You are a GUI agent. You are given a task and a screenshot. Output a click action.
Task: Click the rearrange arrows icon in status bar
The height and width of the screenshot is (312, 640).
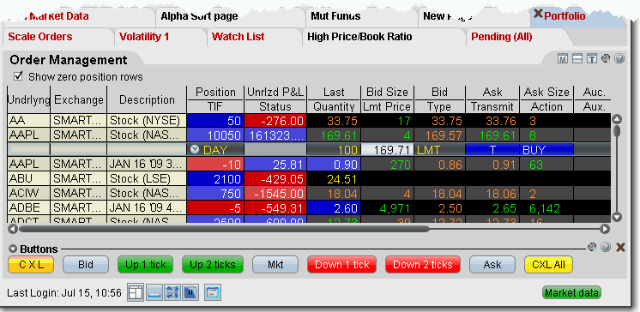[172, 292]
